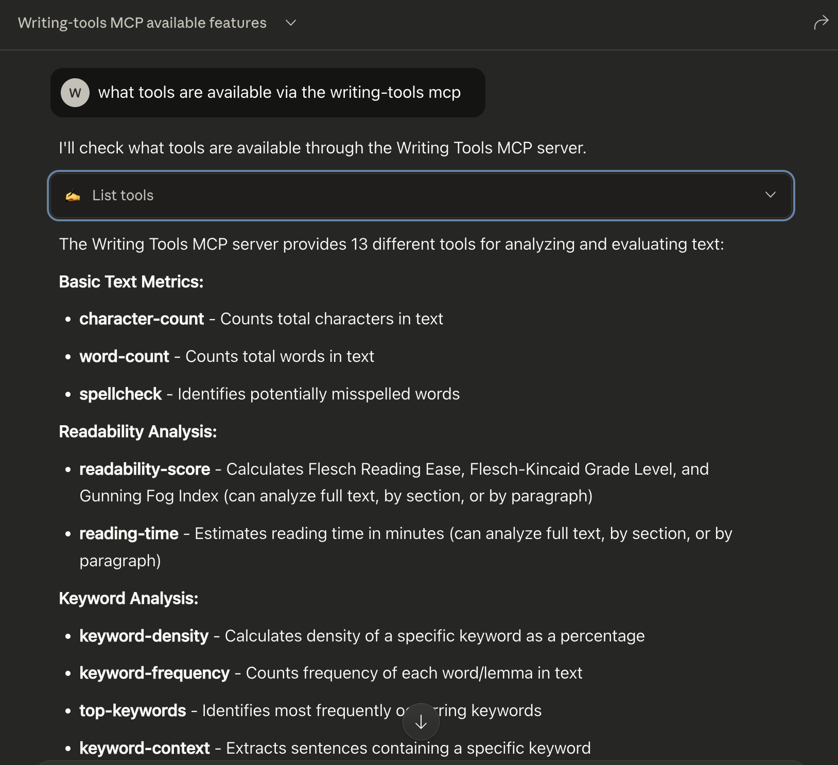The image size is (838, 765).
Task: Click the bold "character-count" term
Action: 142,319
